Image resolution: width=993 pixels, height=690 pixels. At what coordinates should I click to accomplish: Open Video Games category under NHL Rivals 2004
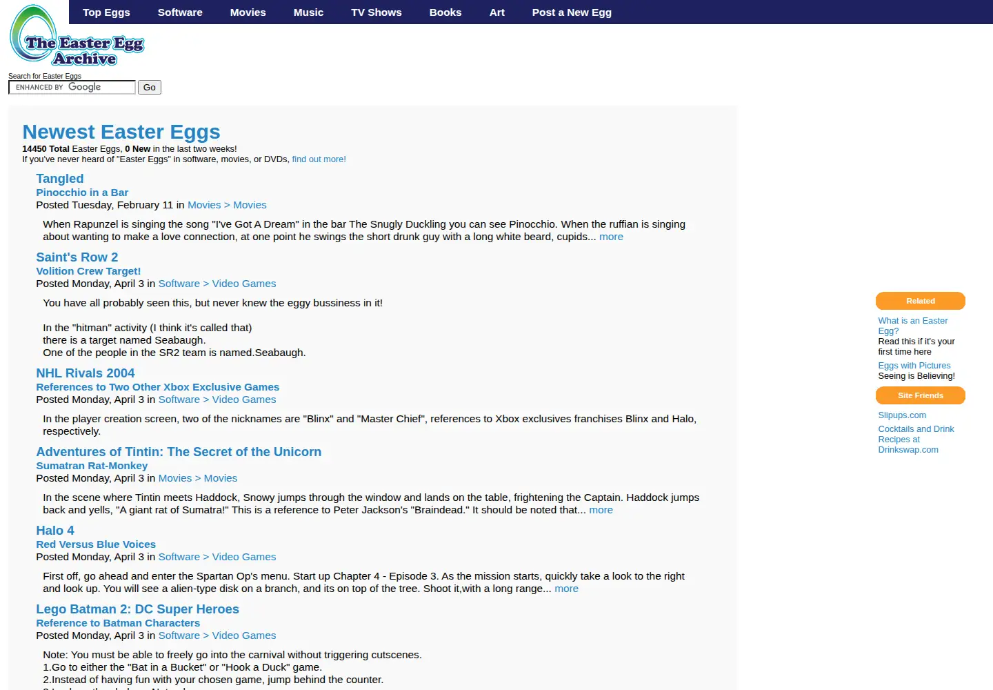(x=217, y=400)
